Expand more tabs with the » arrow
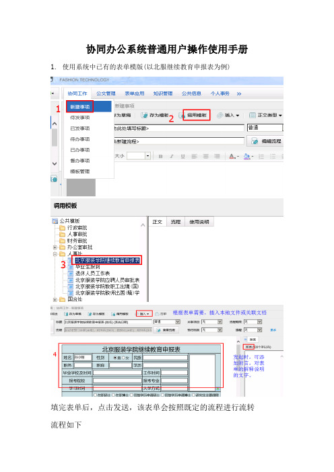The height and width of the screenshot is (472, 334). pyautogui.click(x=239, y=94)
